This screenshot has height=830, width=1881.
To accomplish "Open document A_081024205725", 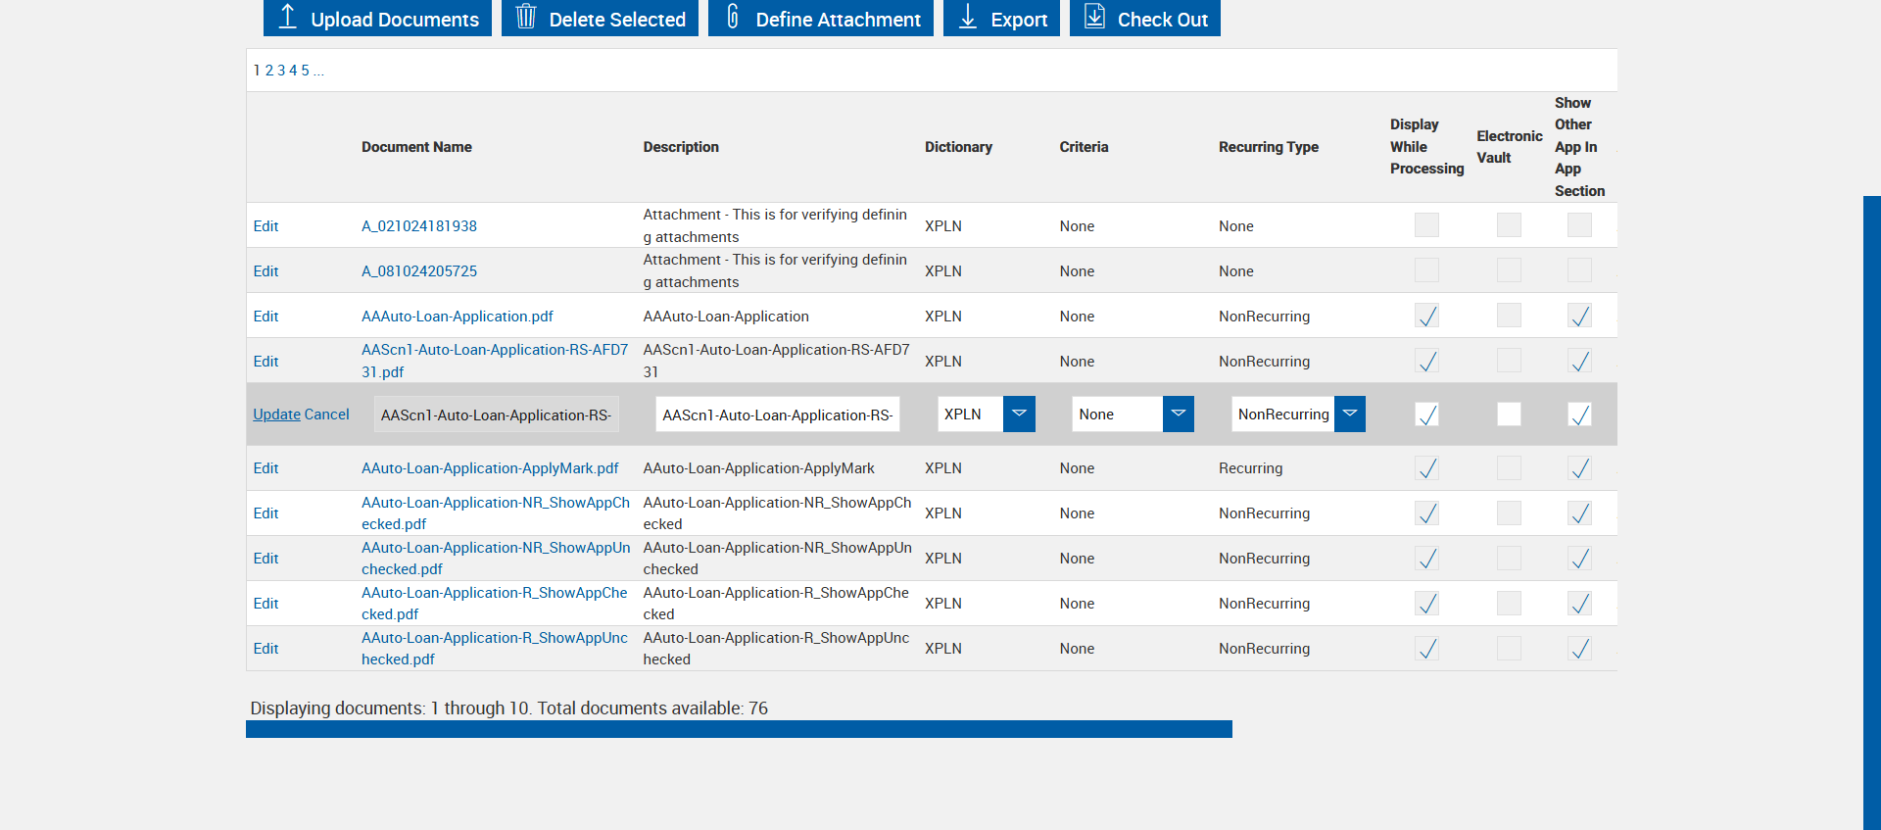I will [419, 271].
